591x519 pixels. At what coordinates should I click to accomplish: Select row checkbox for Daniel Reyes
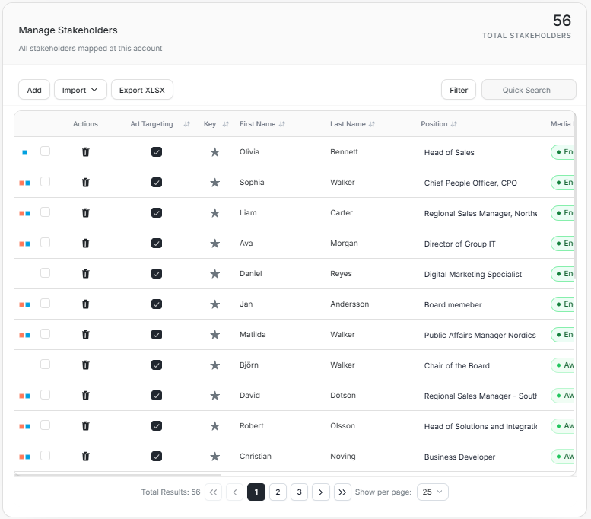pyautogui.click(x=45, y=273)
